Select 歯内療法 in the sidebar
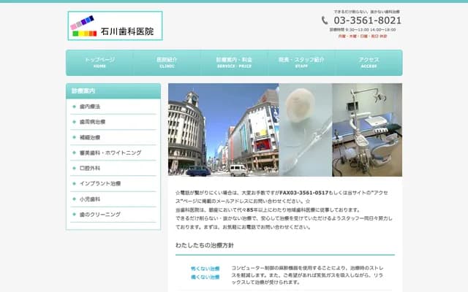This screenshot has width=468, height=292. [90, 107]
